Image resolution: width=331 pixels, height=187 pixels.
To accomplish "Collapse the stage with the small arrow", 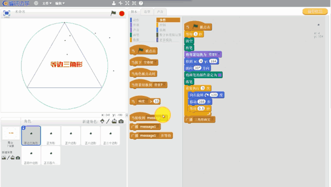I will 126,115.
